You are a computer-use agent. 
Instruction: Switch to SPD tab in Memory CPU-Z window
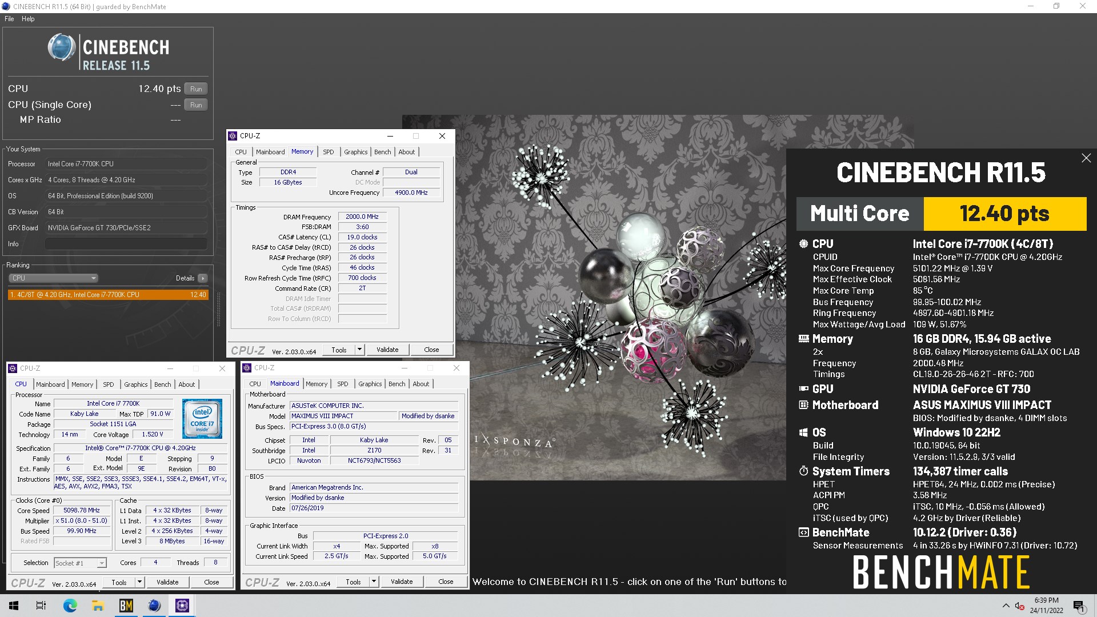click(x=328, y=152)
